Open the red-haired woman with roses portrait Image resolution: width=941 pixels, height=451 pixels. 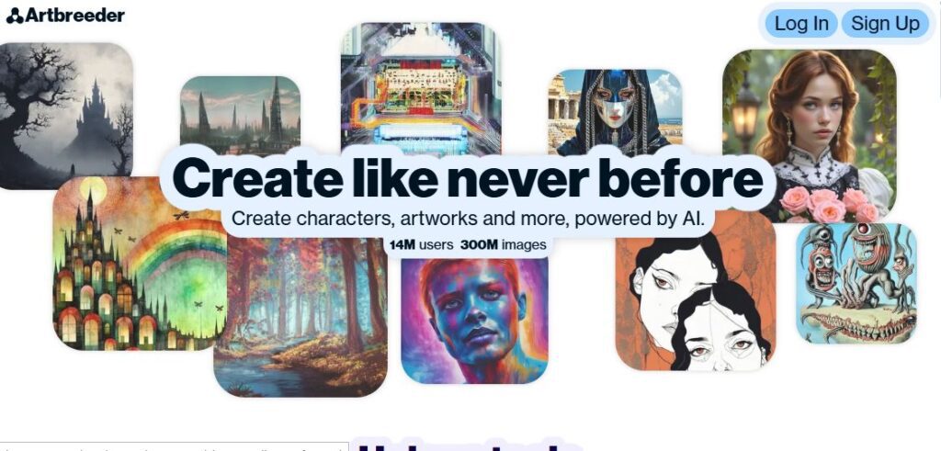click(x=809, y=136)
